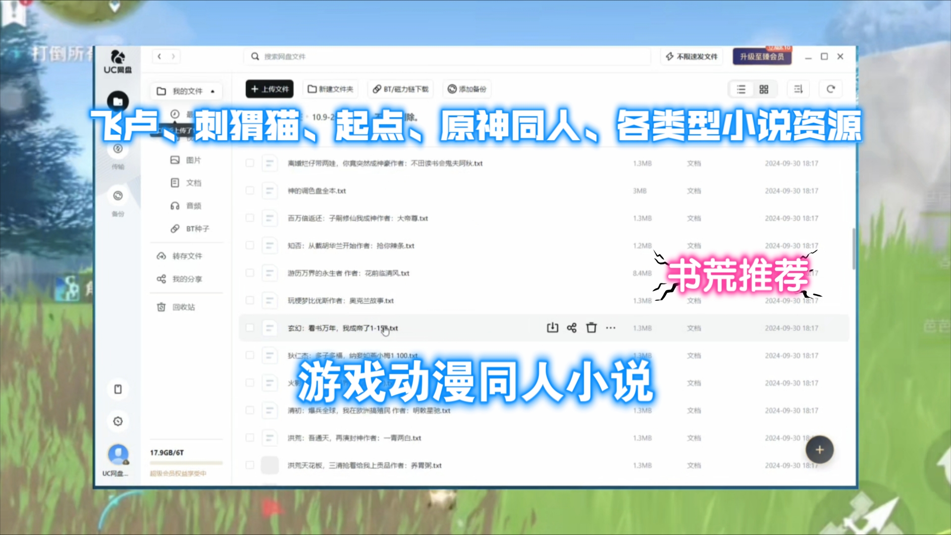Open file 清初:爆兵全球

[x=369, y=410]
